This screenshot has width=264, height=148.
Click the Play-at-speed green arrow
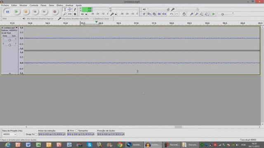(x=213, y=14)
